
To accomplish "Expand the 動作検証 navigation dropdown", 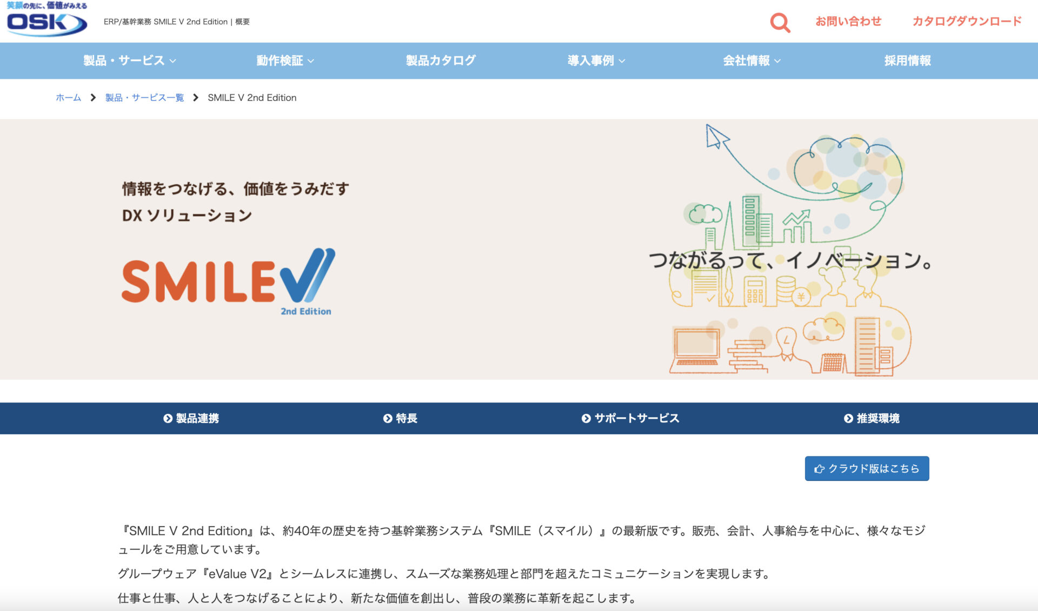I will point(284,61).
